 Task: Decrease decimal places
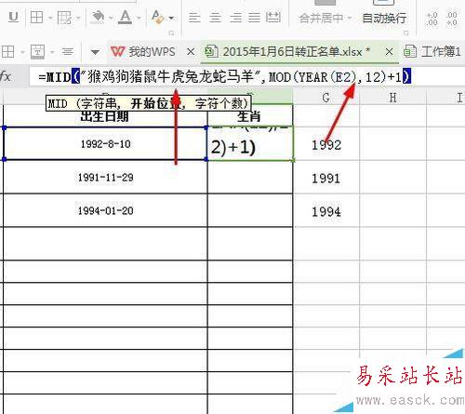(451, 19)
